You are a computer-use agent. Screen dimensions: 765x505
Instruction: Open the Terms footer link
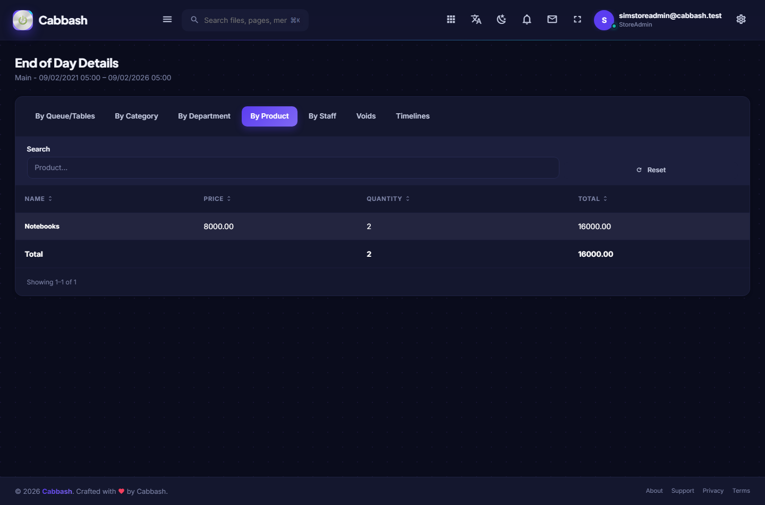tap(741, 491)
